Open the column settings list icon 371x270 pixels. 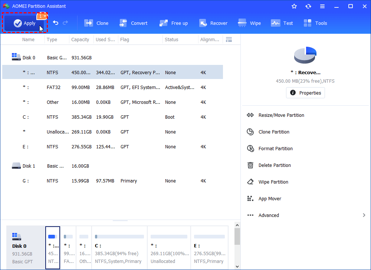(229, 40)
